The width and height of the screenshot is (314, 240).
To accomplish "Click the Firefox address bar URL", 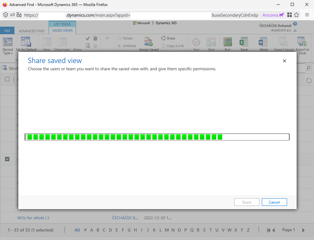I will pyautogui.click(x=141, y=15).
